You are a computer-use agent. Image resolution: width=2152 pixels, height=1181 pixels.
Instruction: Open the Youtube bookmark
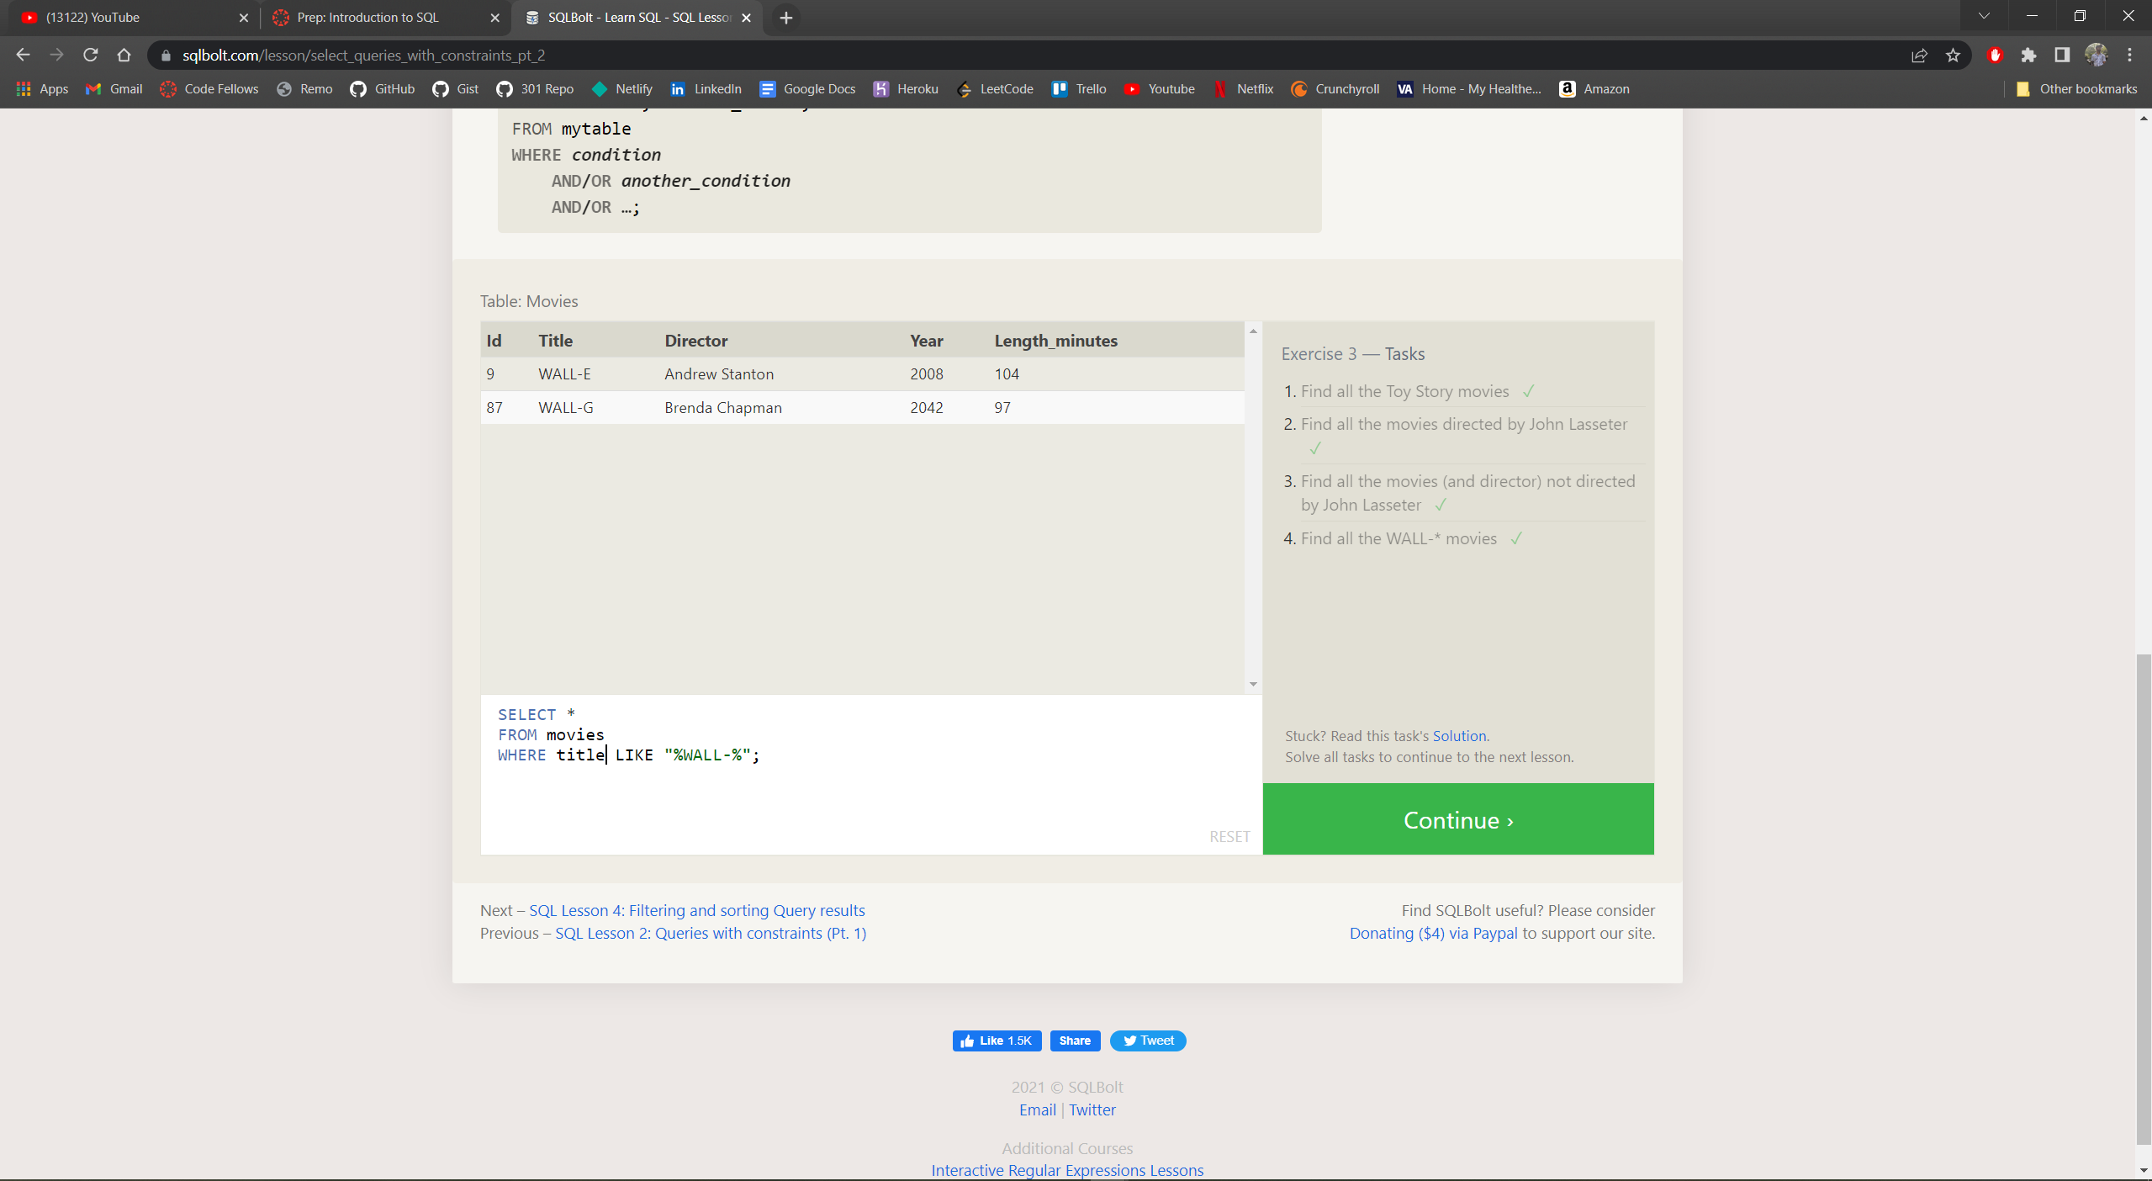(x=1160, y=88)
